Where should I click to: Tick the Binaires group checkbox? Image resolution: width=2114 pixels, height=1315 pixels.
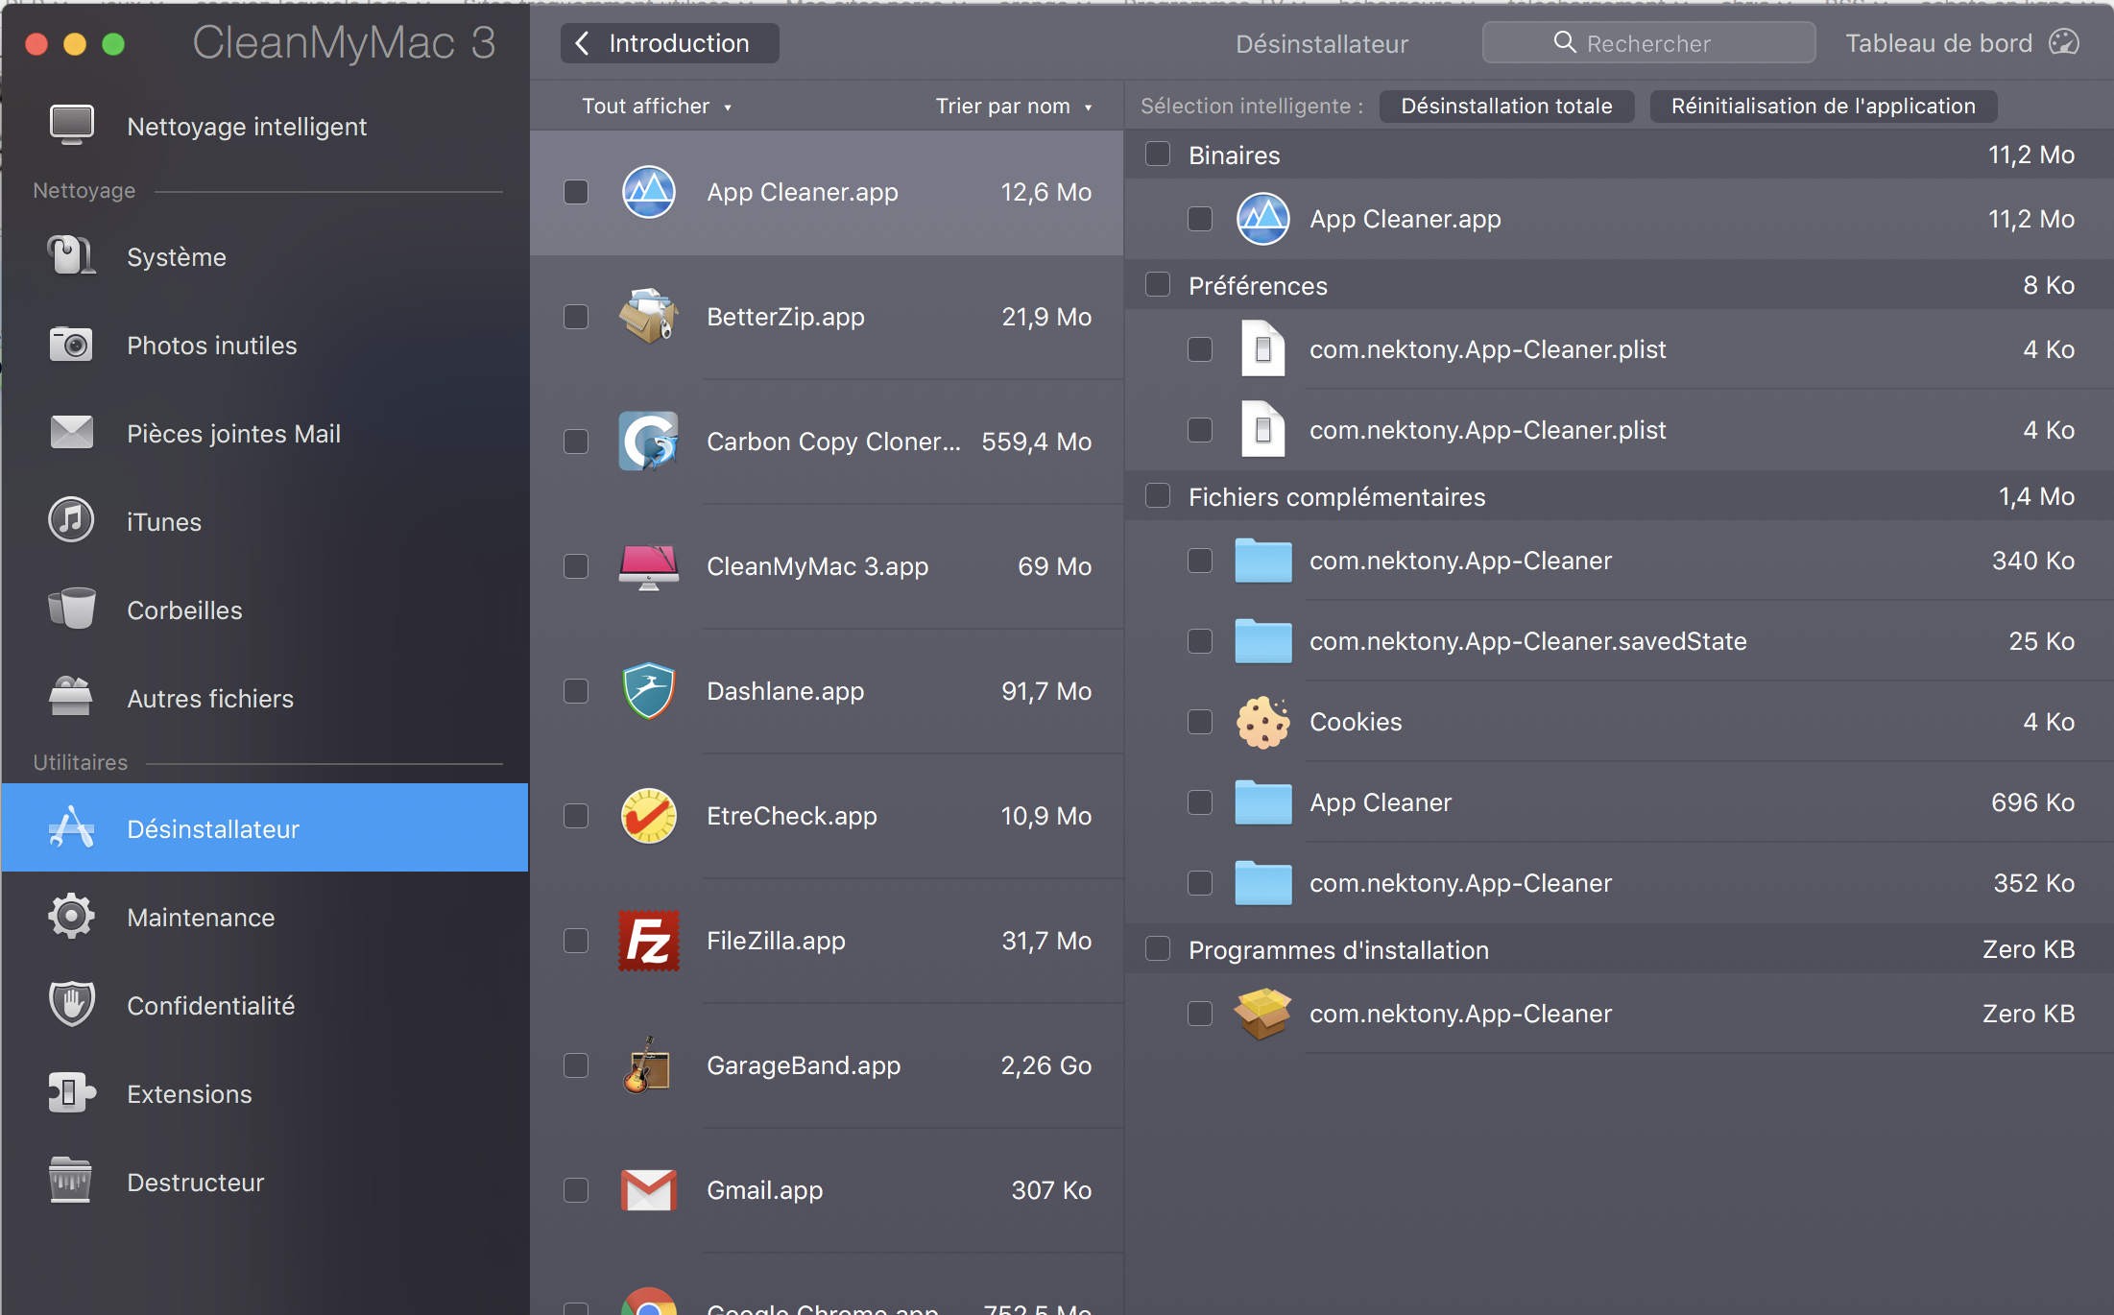click(x=1158, y=155)
